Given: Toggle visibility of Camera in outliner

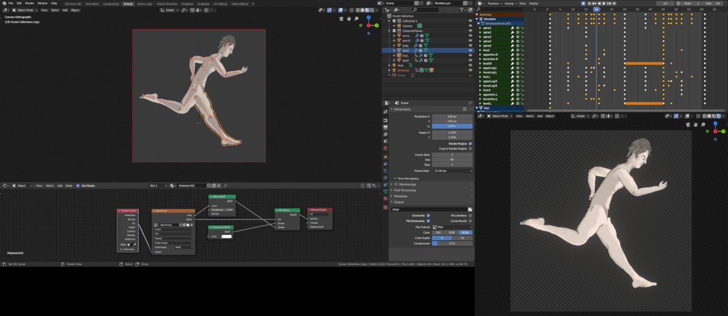Looking at the screenshot, I should 470,25.
